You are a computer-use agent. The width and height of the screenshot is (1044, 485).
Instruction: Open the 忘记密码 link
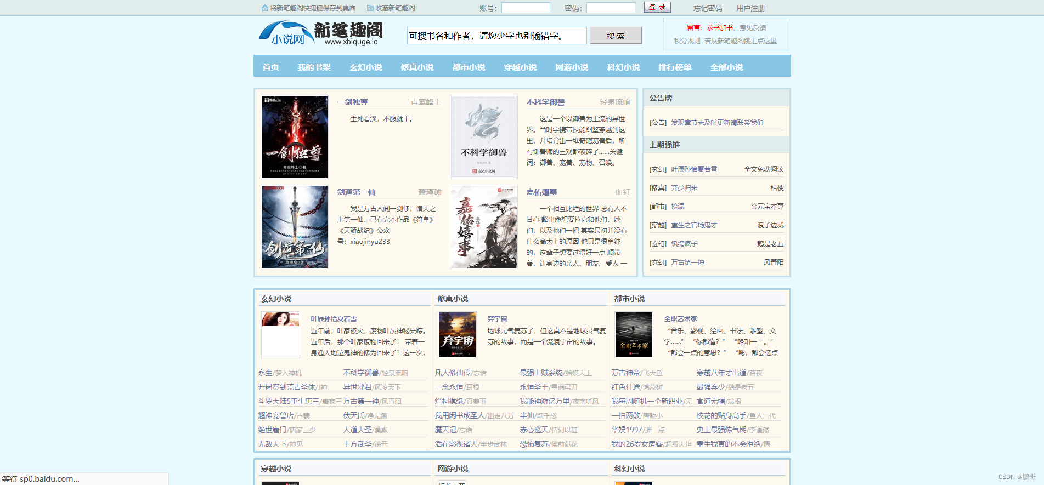click(x=708, y=8)
